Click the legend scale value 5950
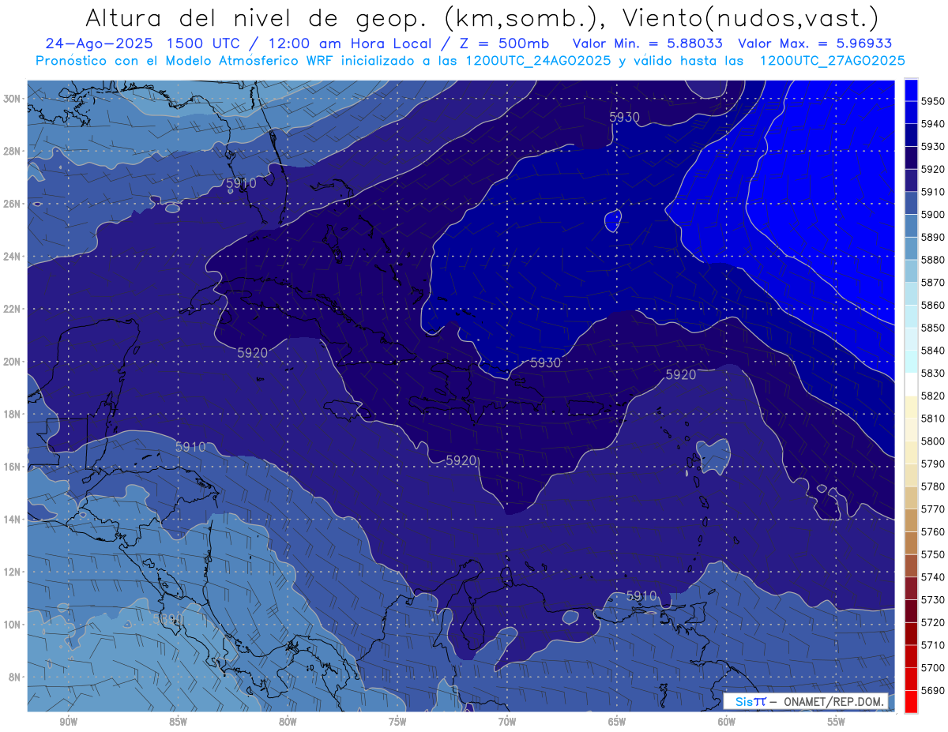 tap(933, 101)
